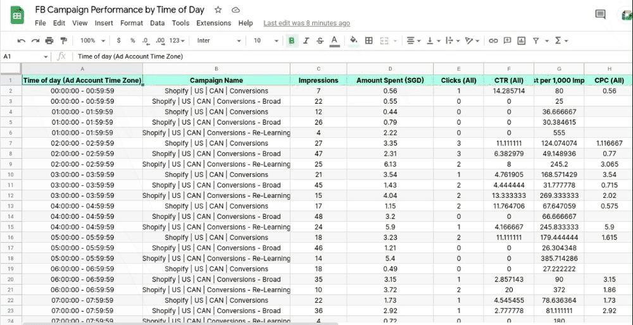
Task: Select cell with value 385.714286
Action: coord(559,259)
